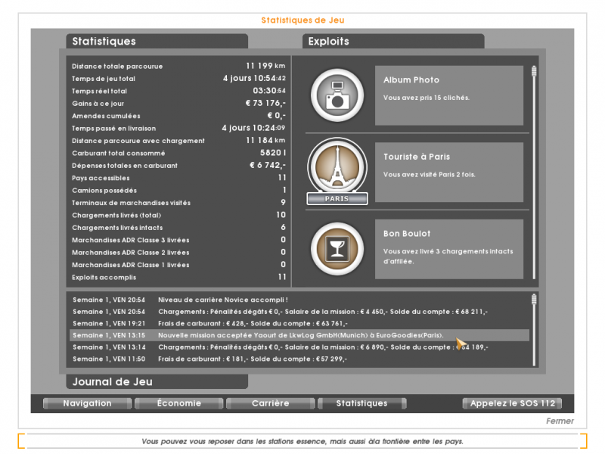This screenshot has width=605, height=454.
Task: Open the Navigation tab
Action: [x=87, y=403]
